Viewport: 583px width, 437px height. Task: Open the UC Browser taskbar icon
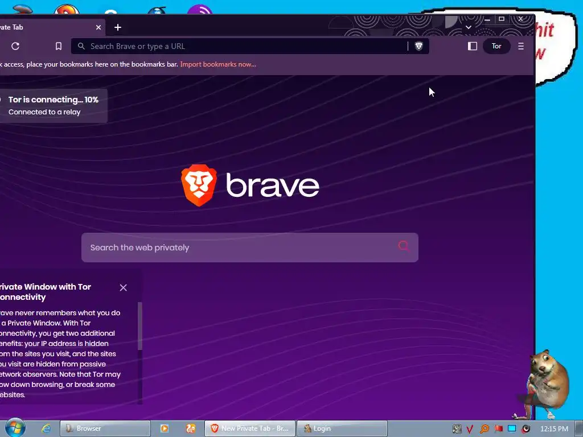(191, 428)
